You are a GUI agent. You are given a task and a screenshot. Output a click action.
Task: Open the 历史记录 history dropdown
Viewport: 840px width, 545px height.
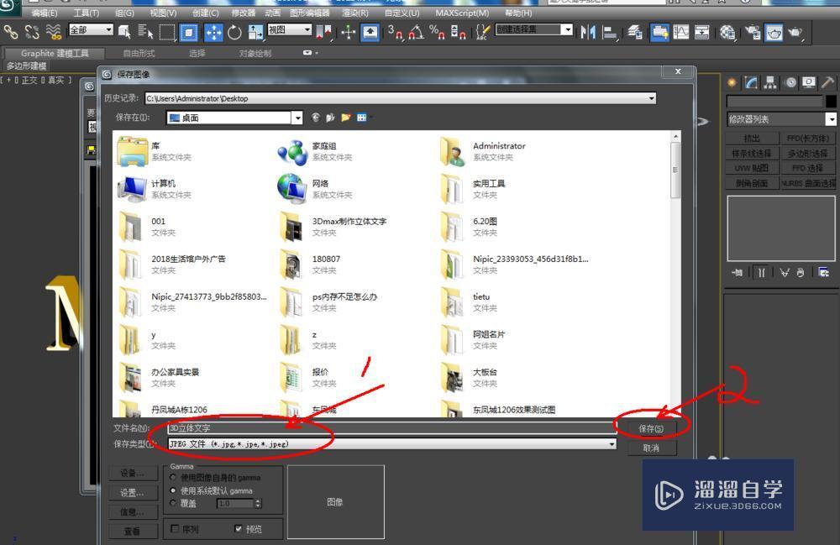(653, 98)
